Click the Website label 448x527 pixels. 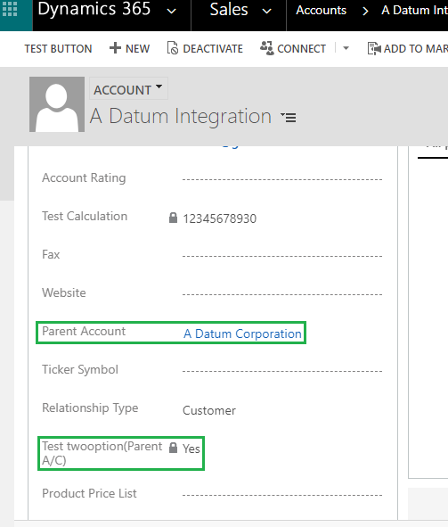[x=64, y=292]
